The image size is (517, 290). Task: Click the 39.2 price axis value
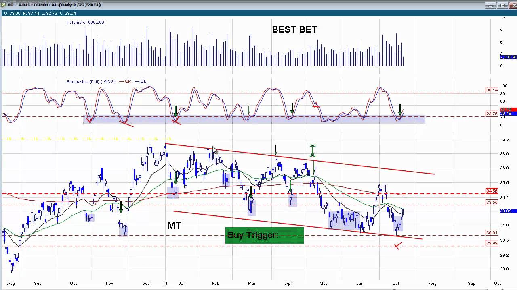(504, 140)
